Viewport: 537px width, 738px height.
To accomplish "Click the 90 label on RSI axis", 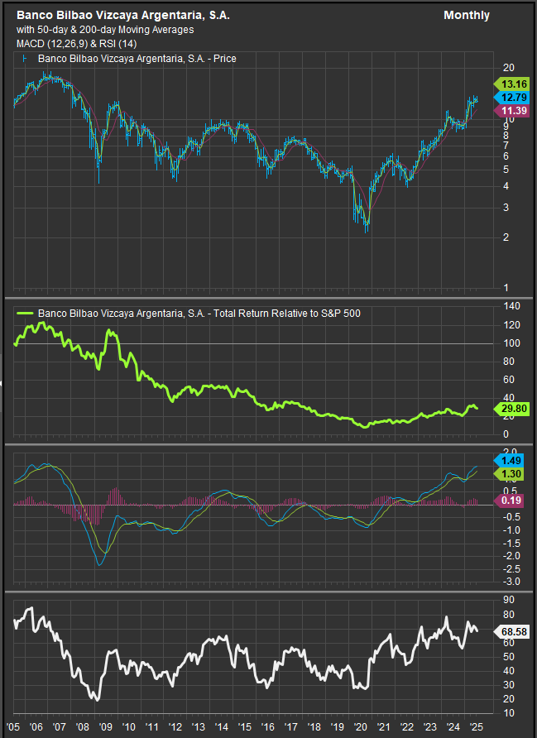I will (508, 600).
